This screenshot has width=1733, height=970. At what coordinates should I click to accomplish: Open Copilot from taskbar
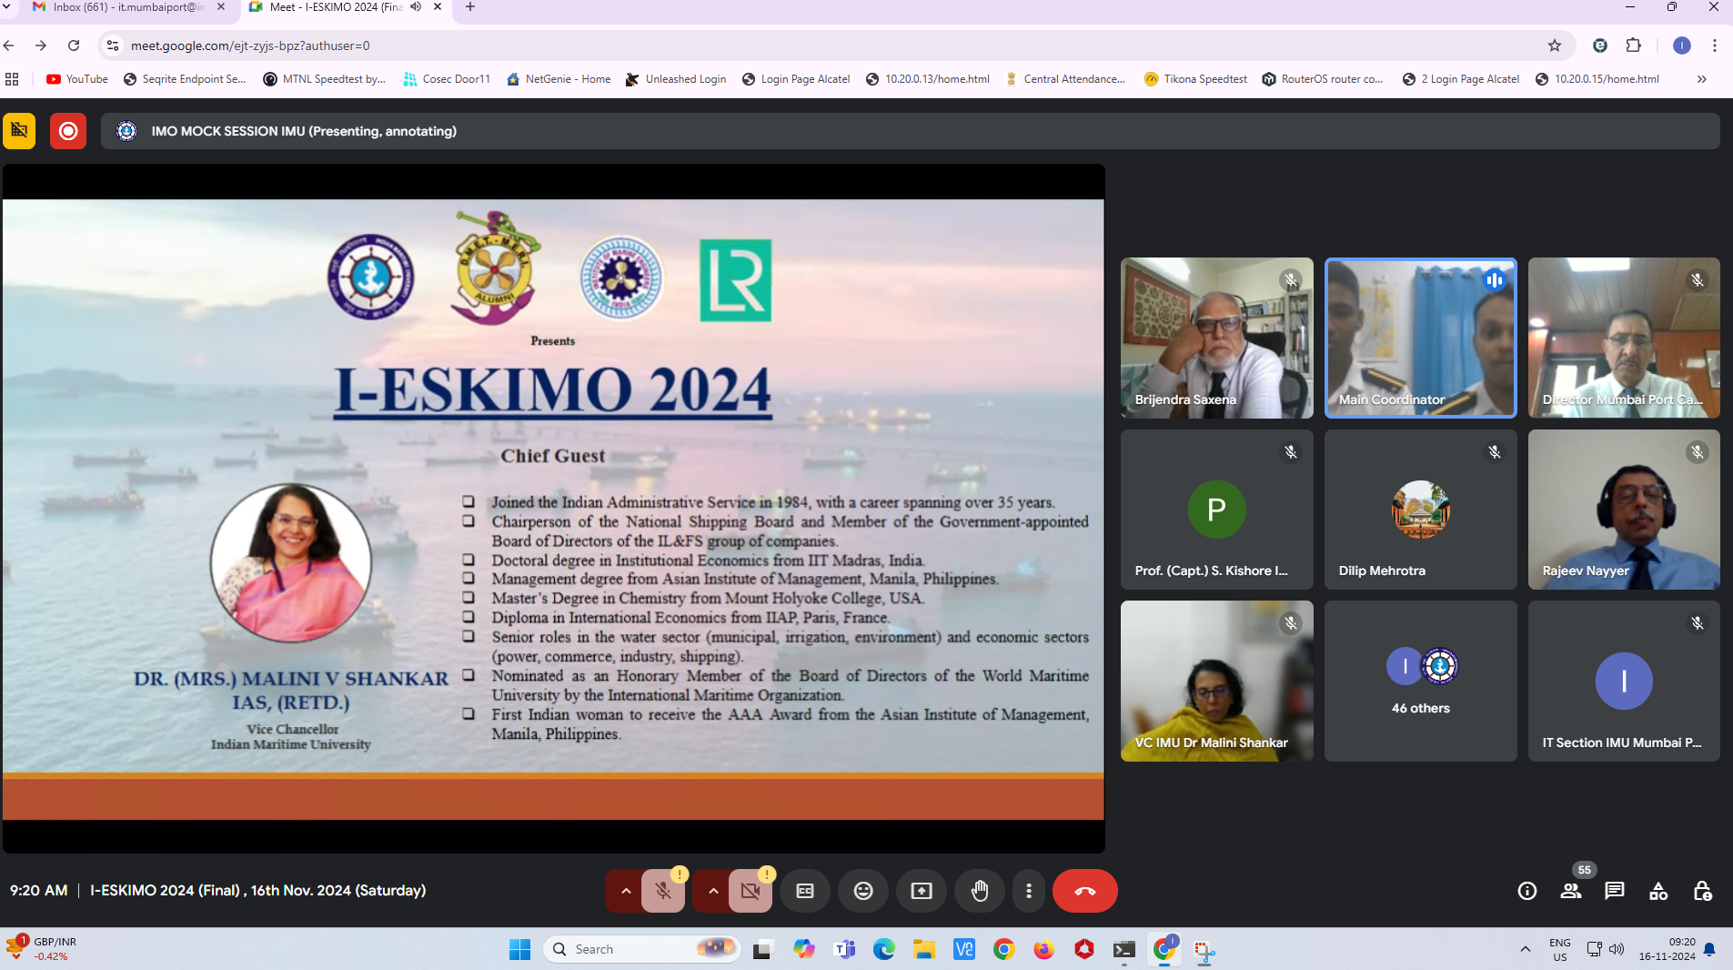(804, 949)
